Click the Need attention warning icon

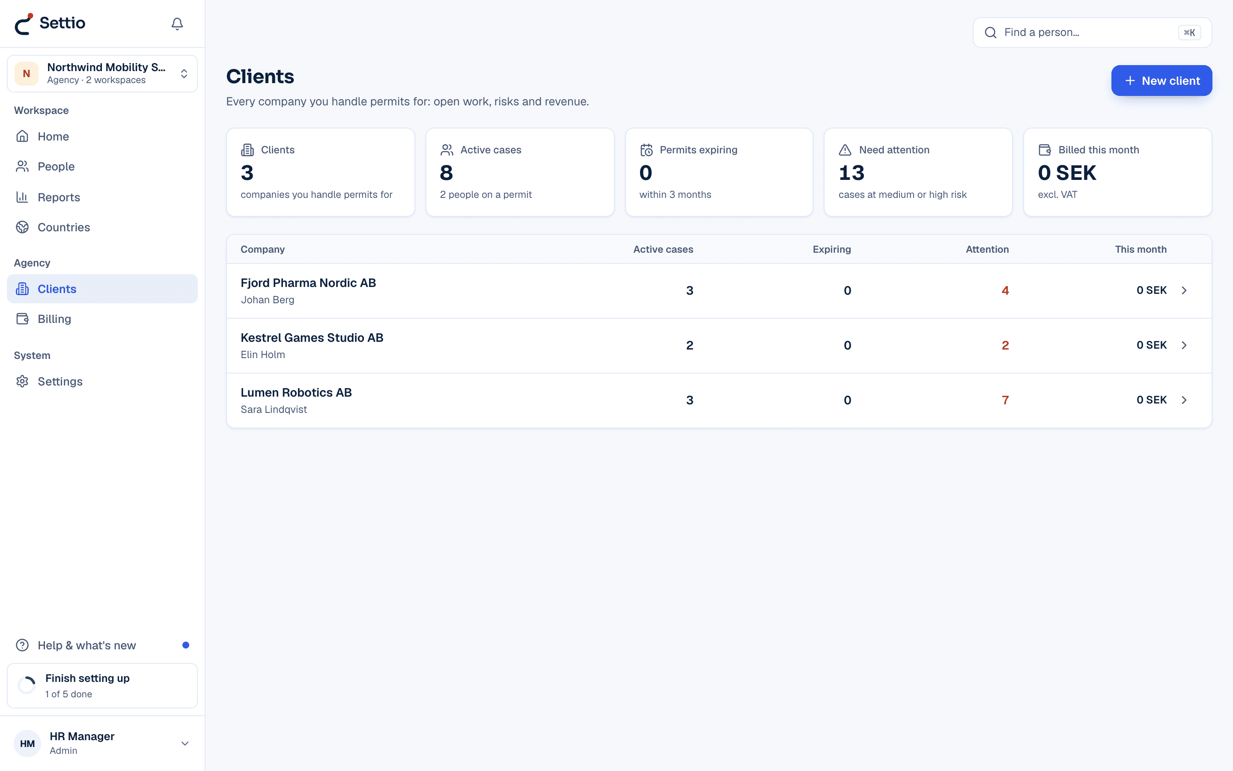tap(845, 150)
